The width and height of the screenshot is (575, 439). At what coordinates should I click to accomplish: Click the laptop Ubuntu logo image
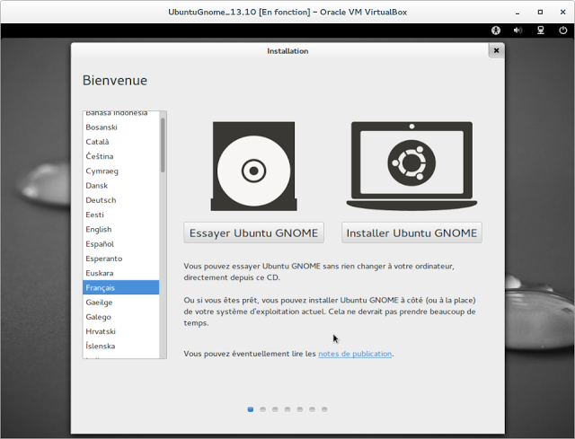pos(411,166)
